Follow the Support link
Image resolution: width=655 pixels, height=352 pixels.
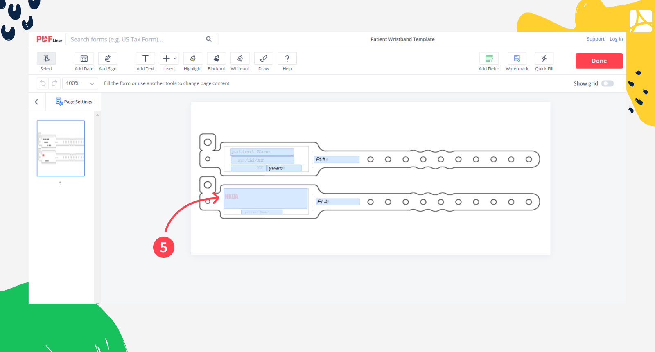(595, 39)
